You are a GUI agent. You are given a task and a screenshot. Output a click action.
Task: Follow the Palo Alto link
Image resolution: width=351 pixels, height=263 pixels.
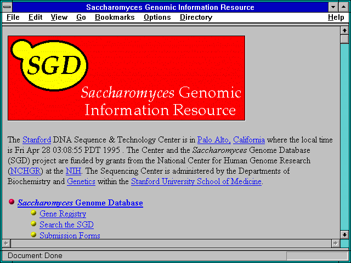[x=214, y=140]
